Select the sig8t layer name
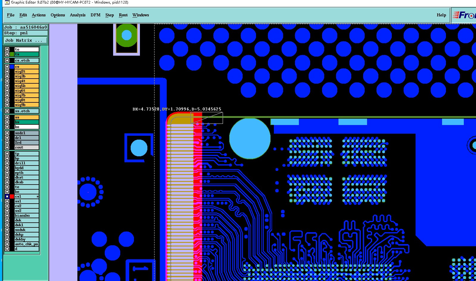The height and width of the screenshot is (281, 476). tap(27, 100)
